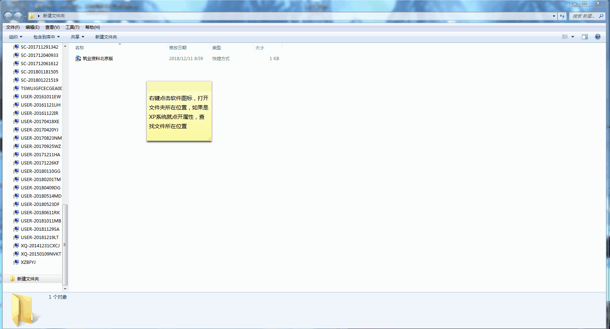Expand the 组织 dropdown

tap(15, 37)
